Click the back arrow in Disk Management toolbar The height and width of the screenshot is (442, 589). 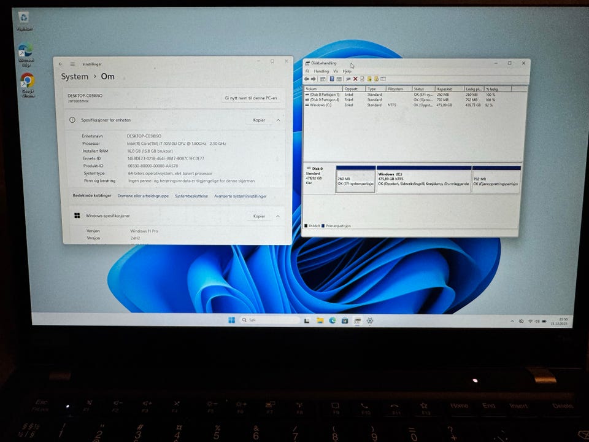pyautogui.click(x=306, y=79)
